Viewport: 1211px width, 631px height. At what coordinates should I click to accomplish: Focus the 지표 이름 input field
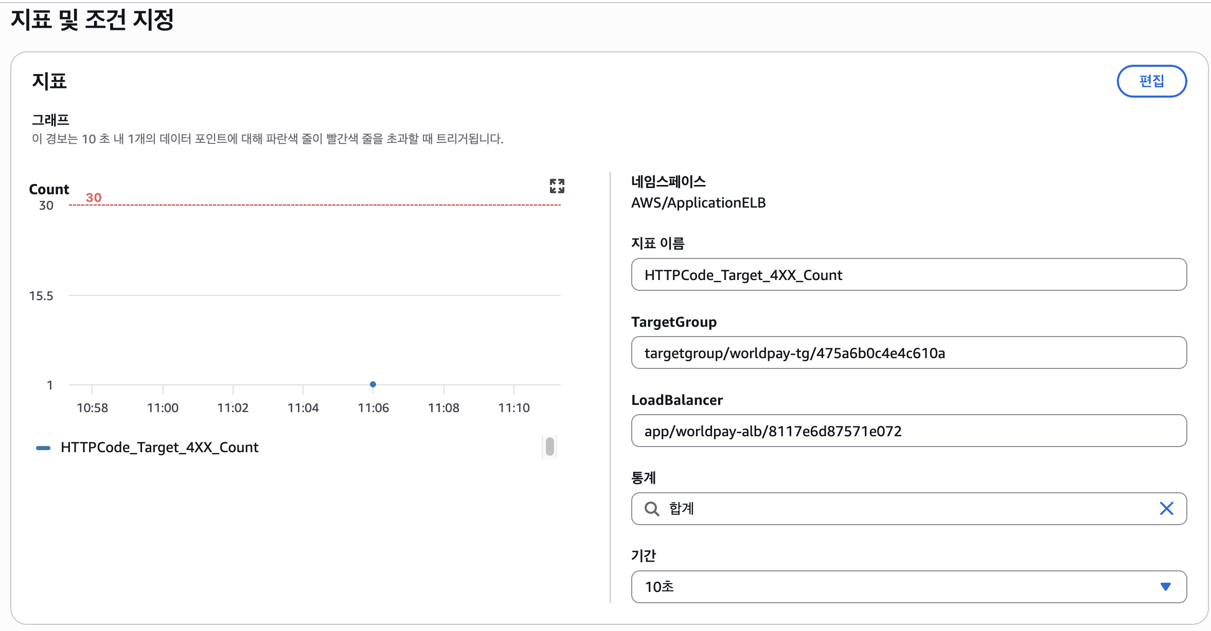tap(909, 275)
